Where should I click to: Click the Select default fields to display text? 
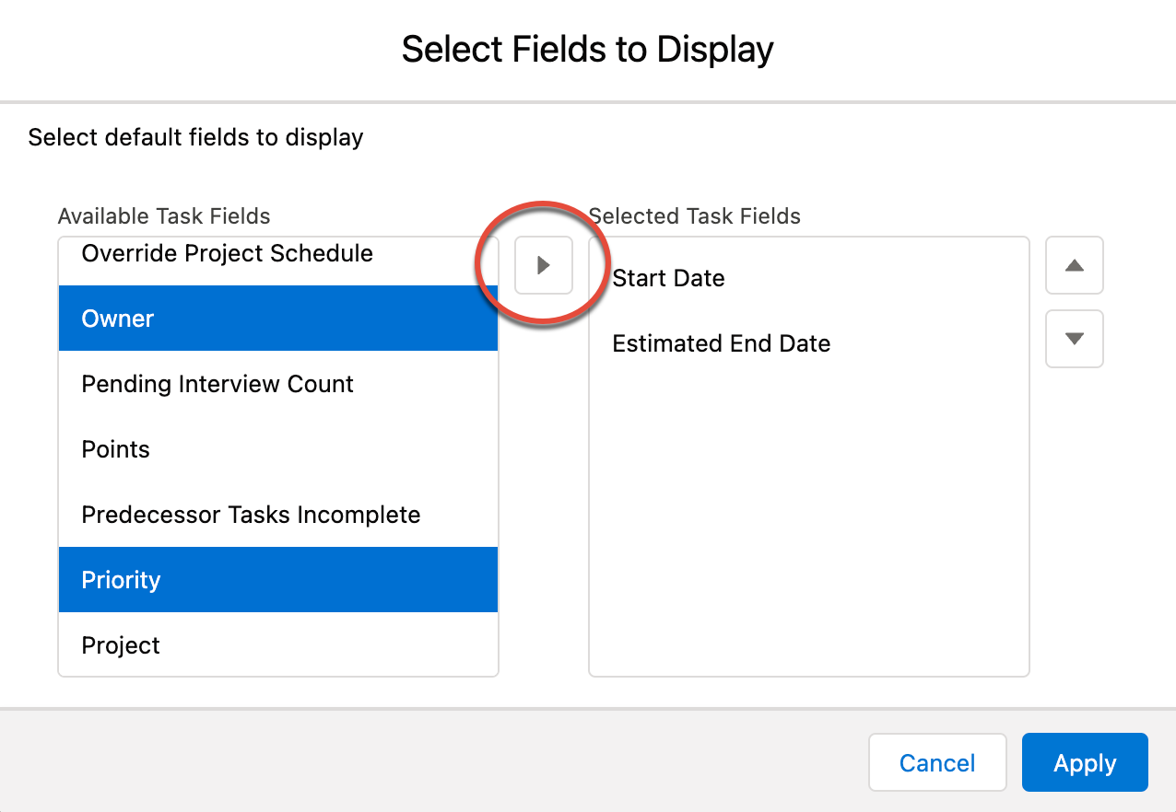point(195,138)
